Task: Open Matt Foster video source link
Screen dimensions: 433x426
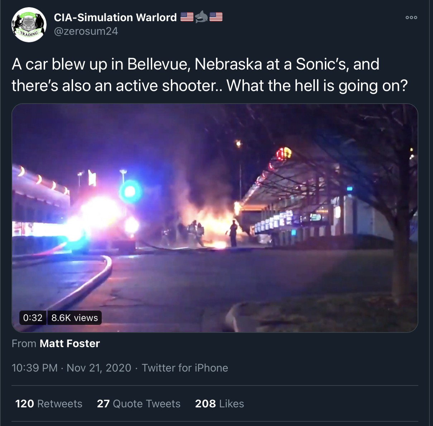Action: (x=70, y=344)
